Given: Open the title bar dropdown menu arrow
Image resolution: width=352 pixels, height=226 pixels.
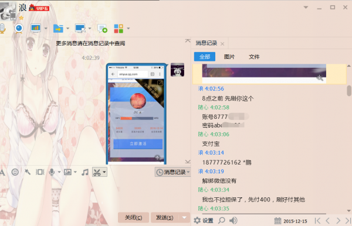Looking at the screenshot, I should coord(306,8).
